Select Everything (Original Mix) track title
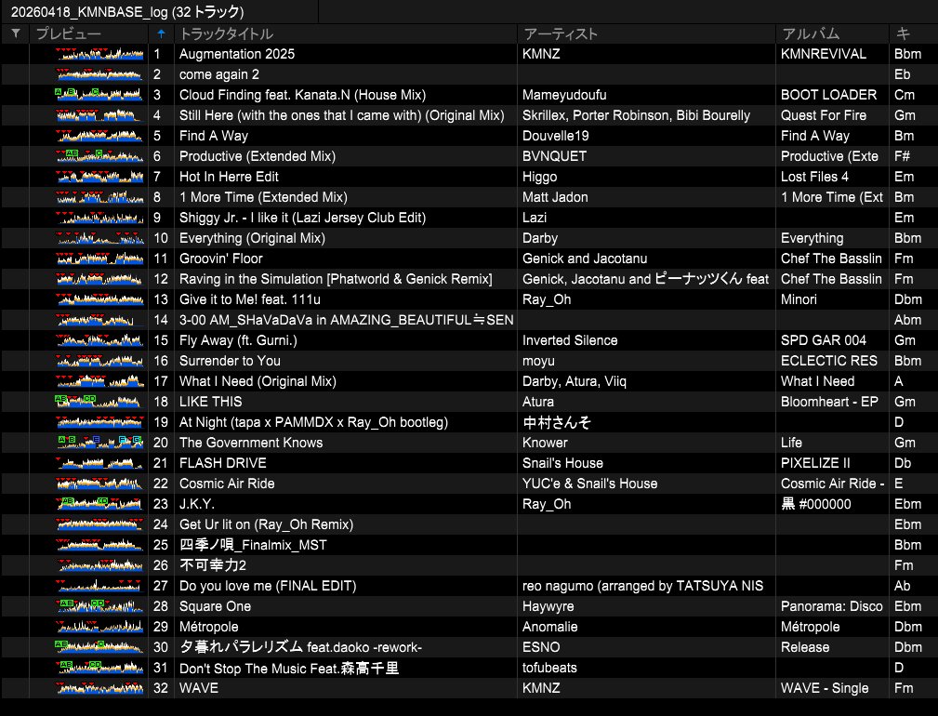Screen dimensions: 938x716 pos(252,238)
